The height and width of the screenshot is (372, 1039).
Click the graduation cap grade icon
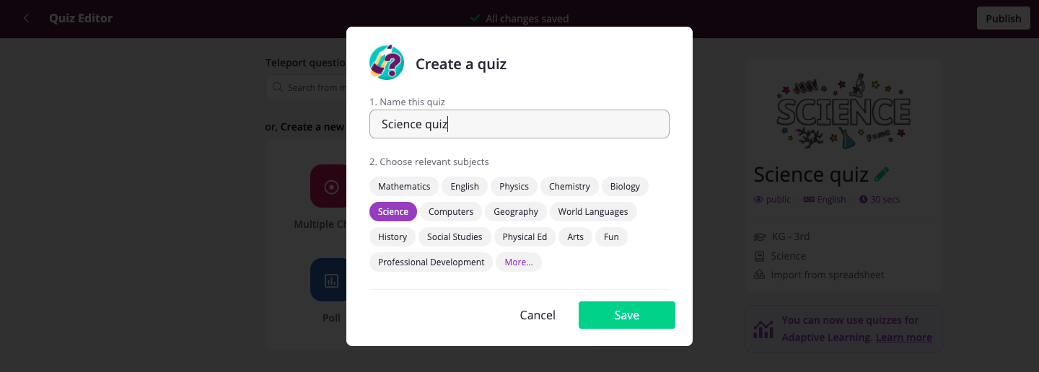coord(759,236)
